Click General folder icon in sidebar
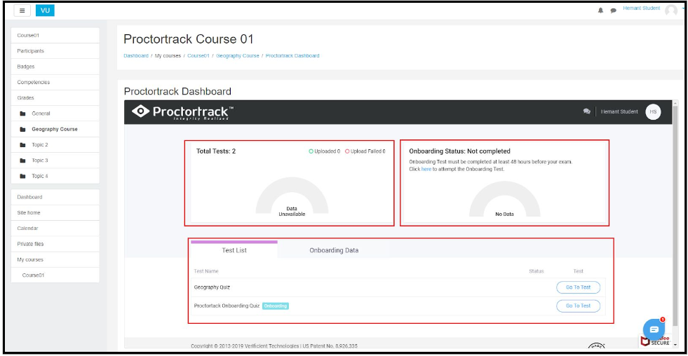The image size is (688, 356). pos(23,114)
